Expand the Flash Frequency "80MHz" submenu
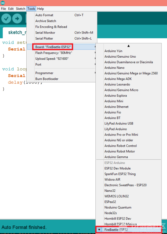The height and width of the screenshot is (234, 167). click(62, 53)
